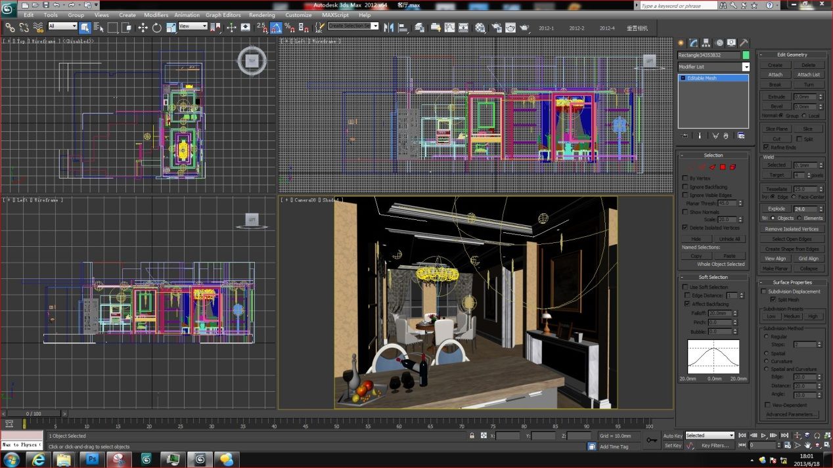
Task: Select the Move transform tool
Action: [143, 28]
